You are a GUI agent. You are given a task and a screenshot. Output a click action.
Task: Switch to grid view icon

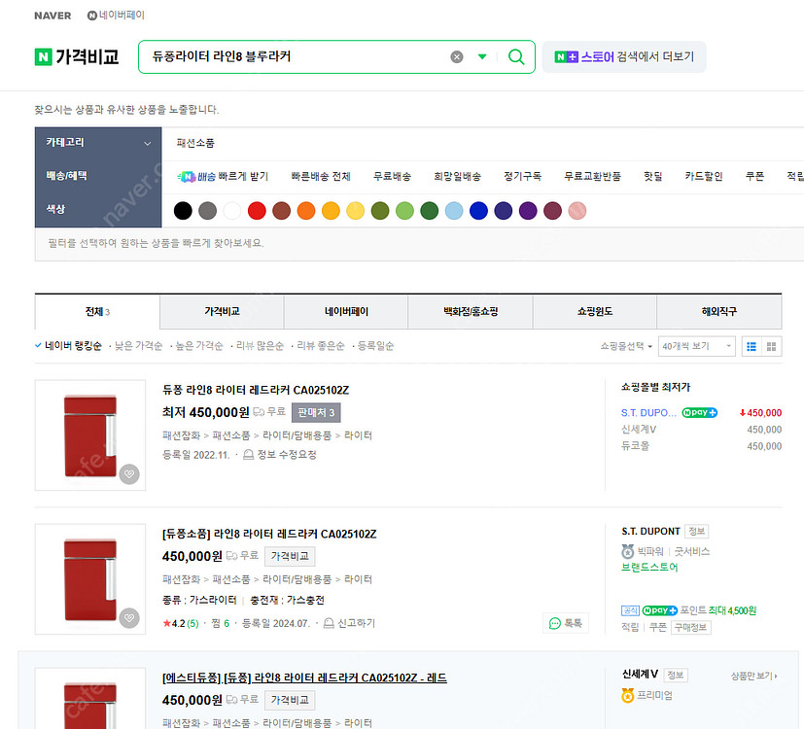click(771, 347)
